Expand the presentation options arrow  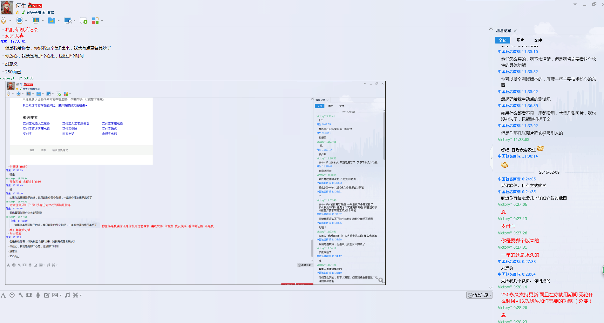[x=43, y=21]
